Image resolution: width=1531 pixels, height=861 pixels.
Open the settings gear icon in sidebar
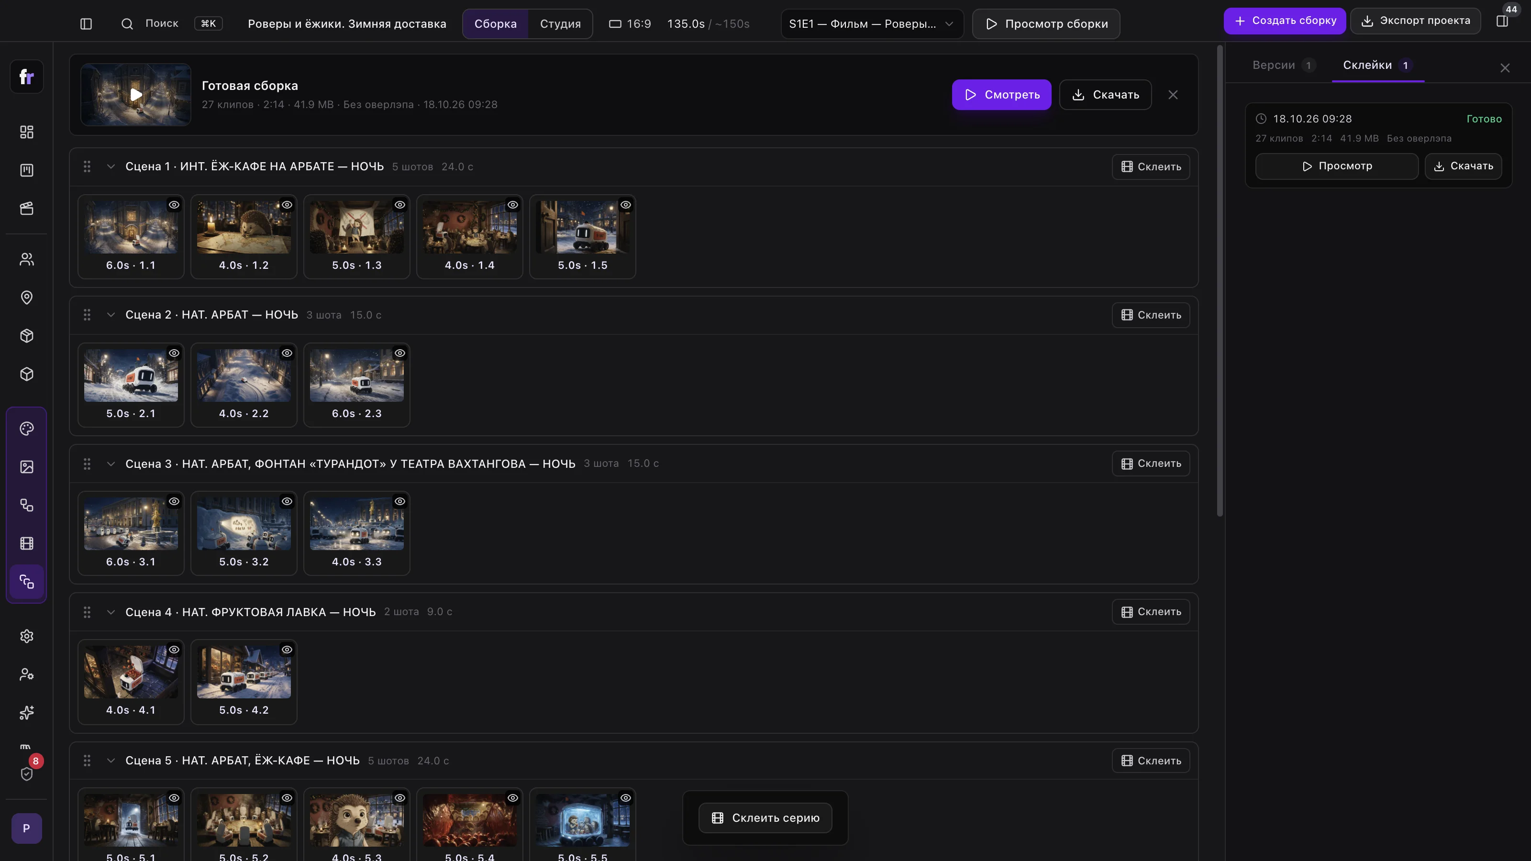[27, 636]
